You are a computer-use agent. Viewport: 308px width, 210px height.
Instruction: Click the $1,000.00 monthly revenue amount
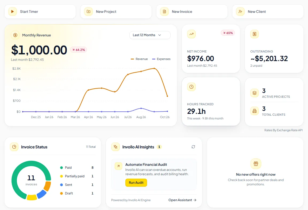pyautogui.click(x=39, y=50)
